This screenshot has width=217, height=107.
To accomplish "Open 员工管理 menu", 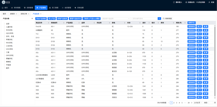I will pyautogui.click(x=54, y=8).
